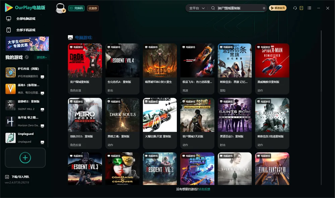Screen dimensions: 335x198
Task: Open the 大学生专属优惠 promo banner
Action: click(x=27, y=44)
